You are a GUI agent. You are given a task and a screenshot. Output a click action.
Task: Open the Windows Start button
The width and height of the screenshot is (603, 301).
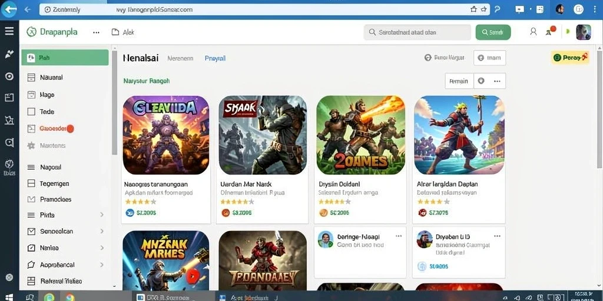click(x=9, y=297)
